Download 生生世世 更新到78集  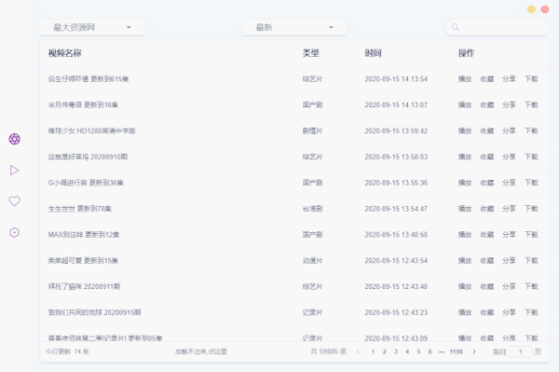pos(531,209)
